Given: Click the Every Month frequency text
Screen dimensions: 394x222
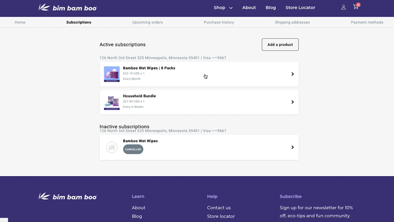Looking at the screenshot, I should pyautogui.click(x=132, y=79).
